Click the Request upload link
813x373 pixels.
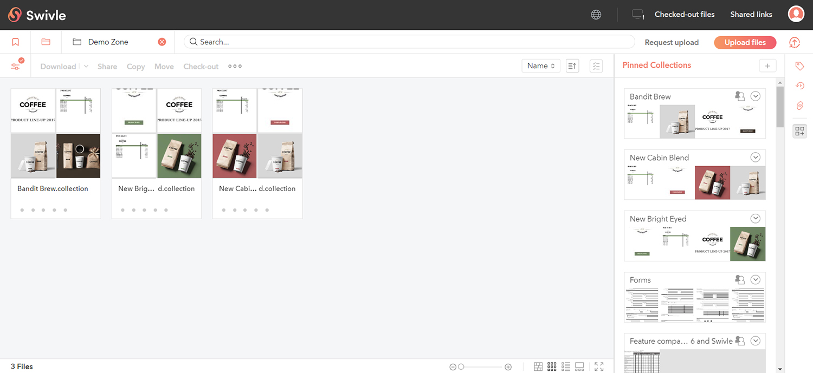(672, 42)
